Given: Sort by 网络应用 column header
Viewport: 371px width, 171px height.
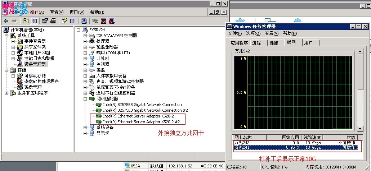Looking at the screenshot, I should coord(284,138).
